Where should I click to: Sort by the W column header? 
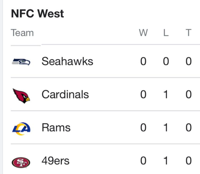143,33
